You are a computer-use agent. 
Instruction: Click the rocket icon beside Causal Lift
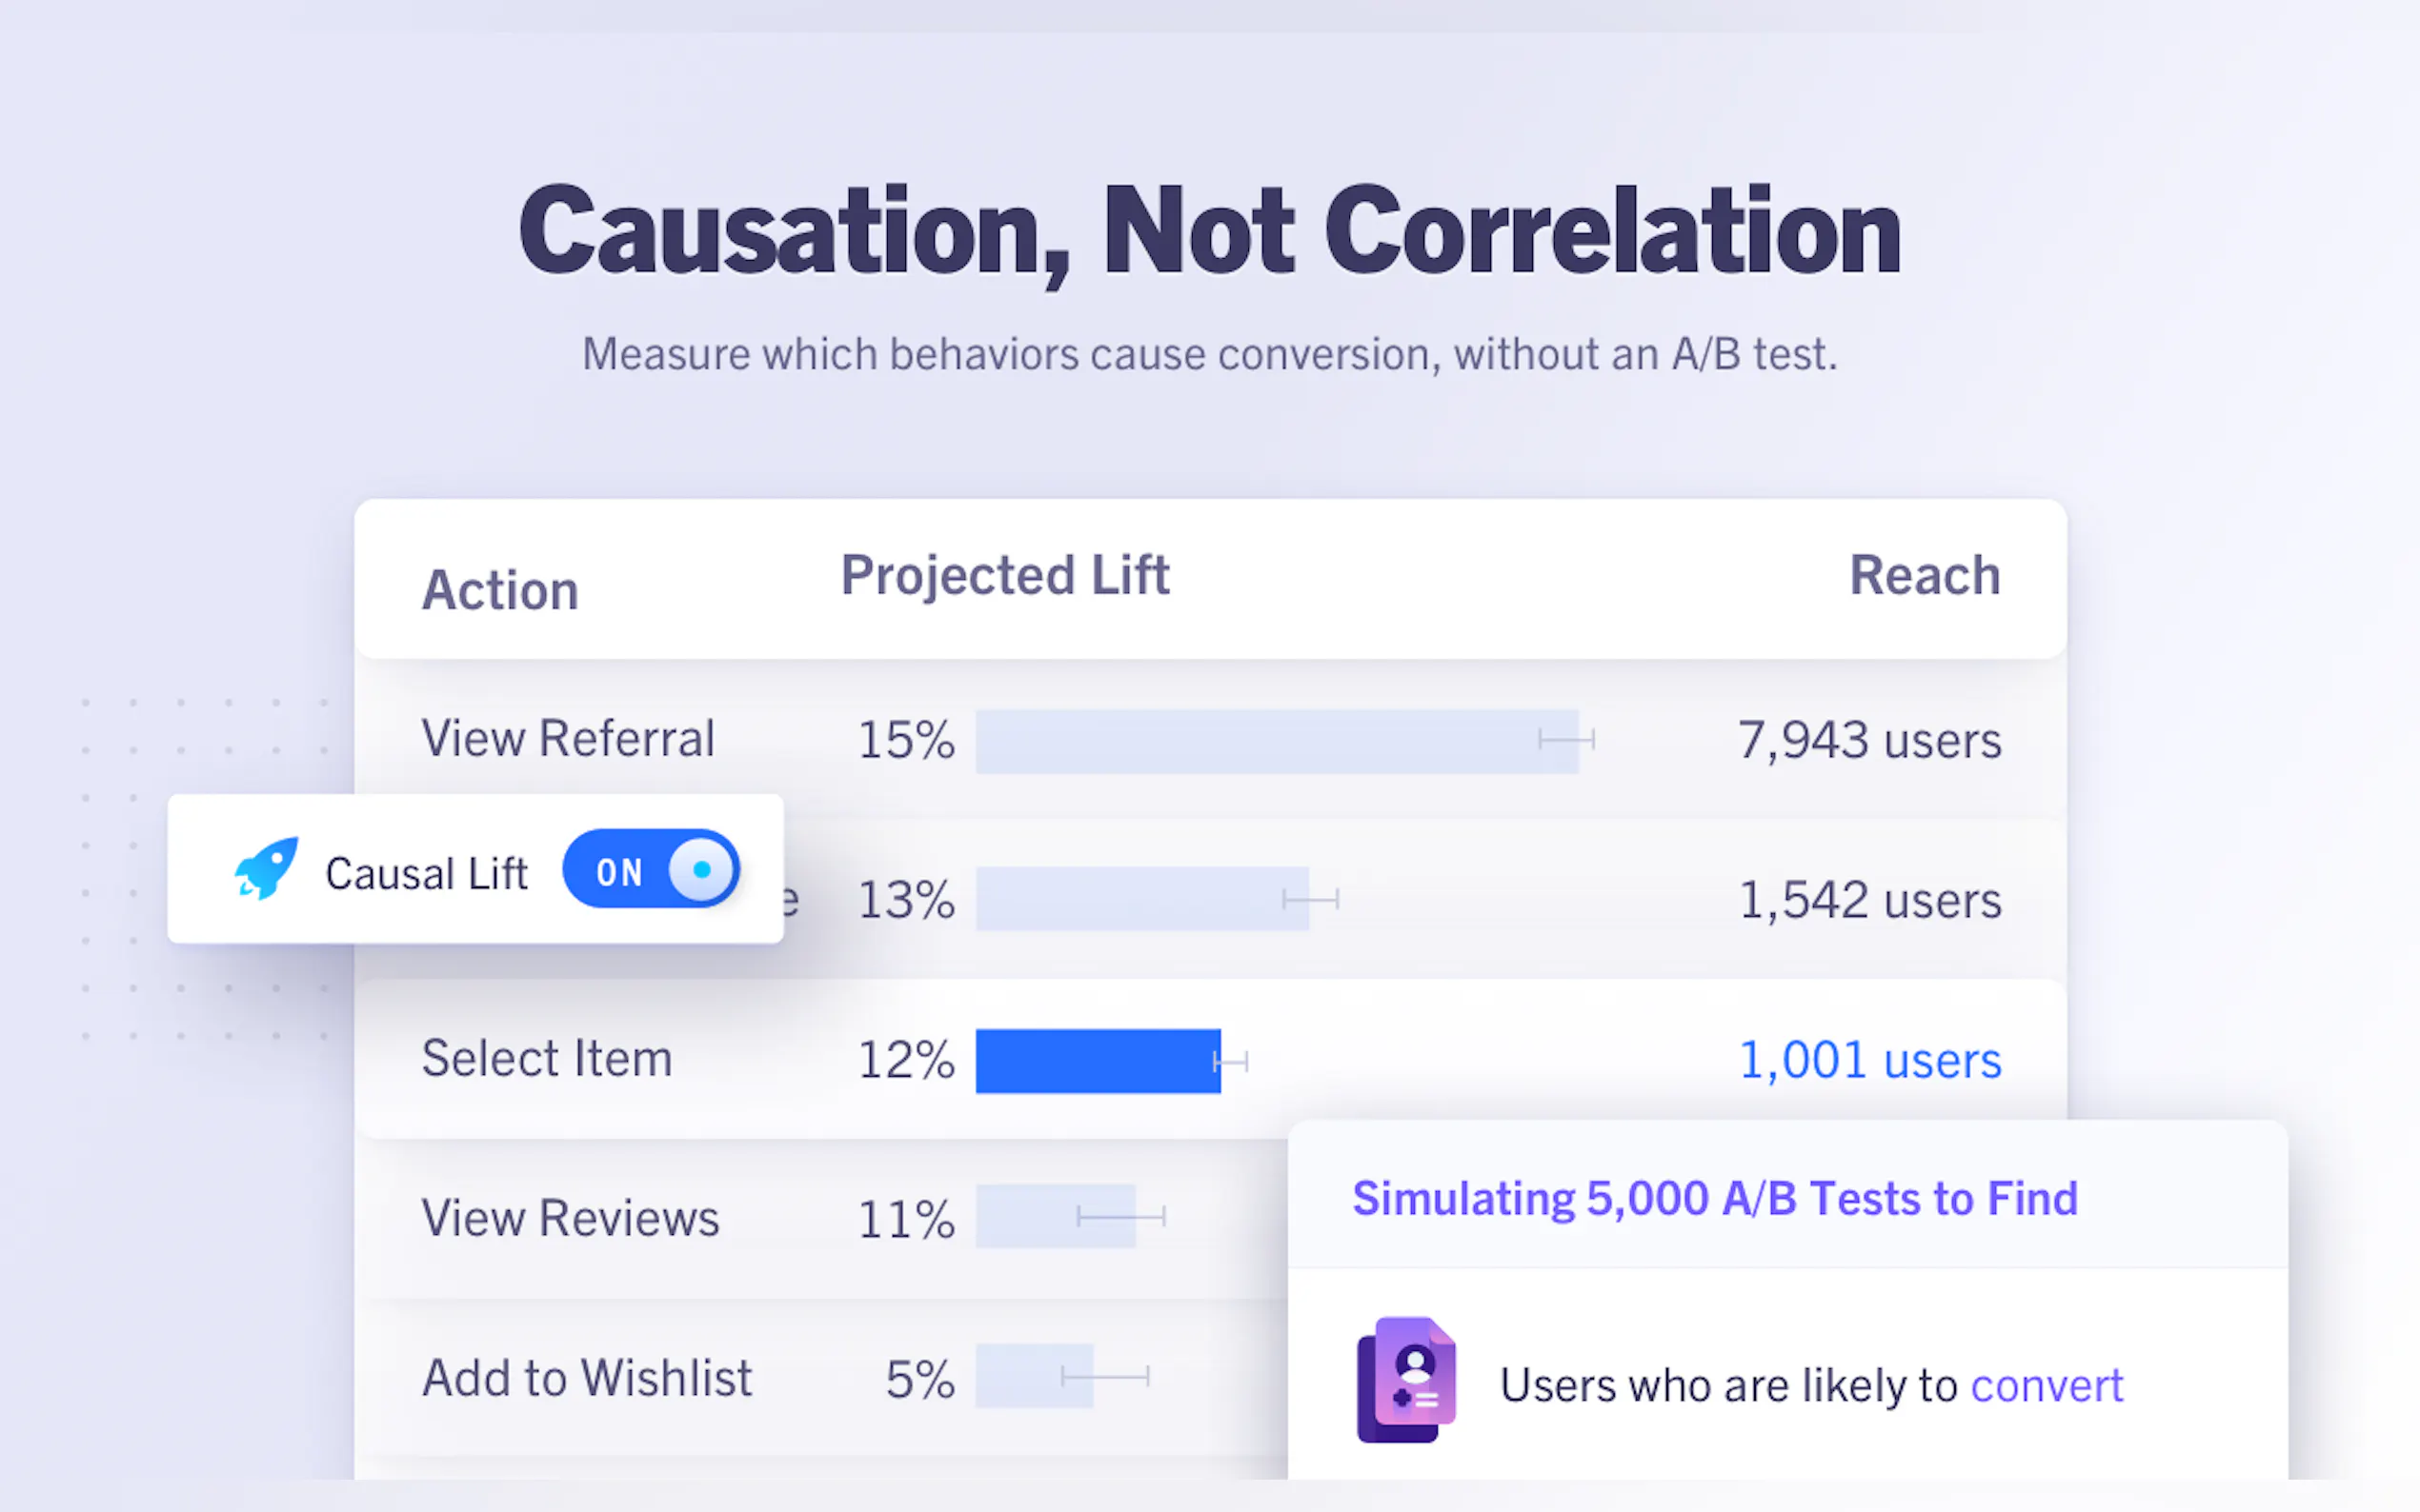(266, 868)
